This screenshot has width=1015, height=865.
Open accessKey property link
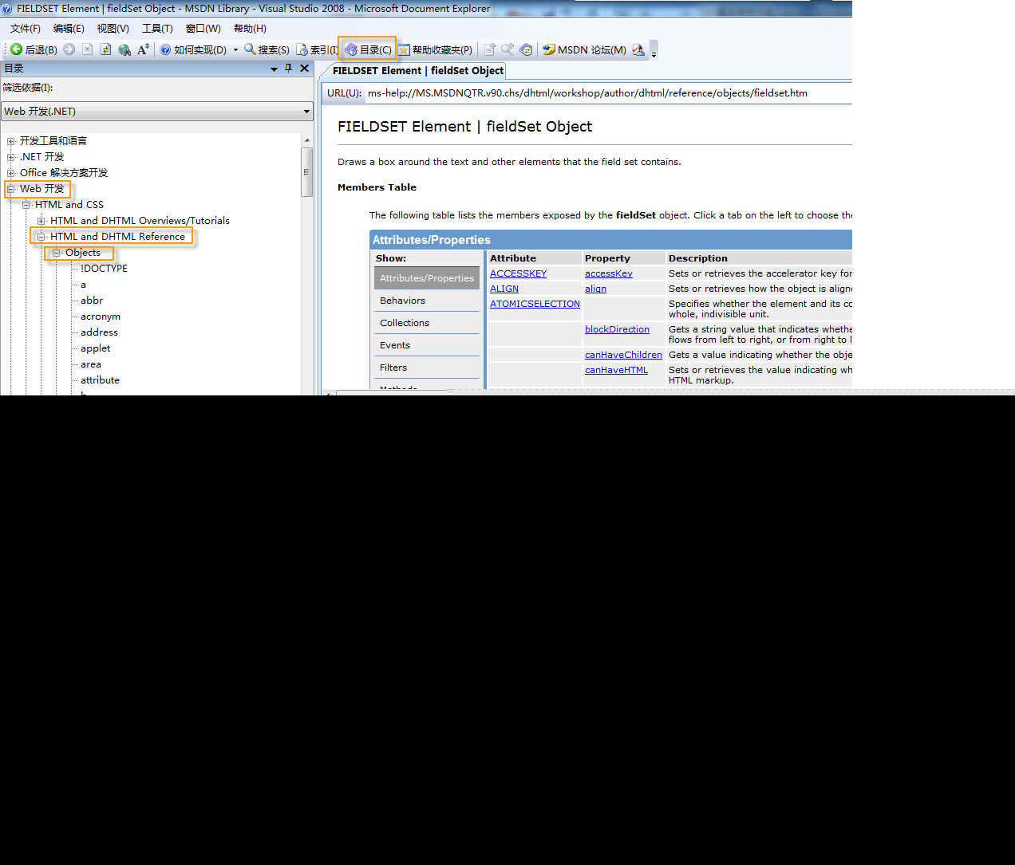[609, 273]
